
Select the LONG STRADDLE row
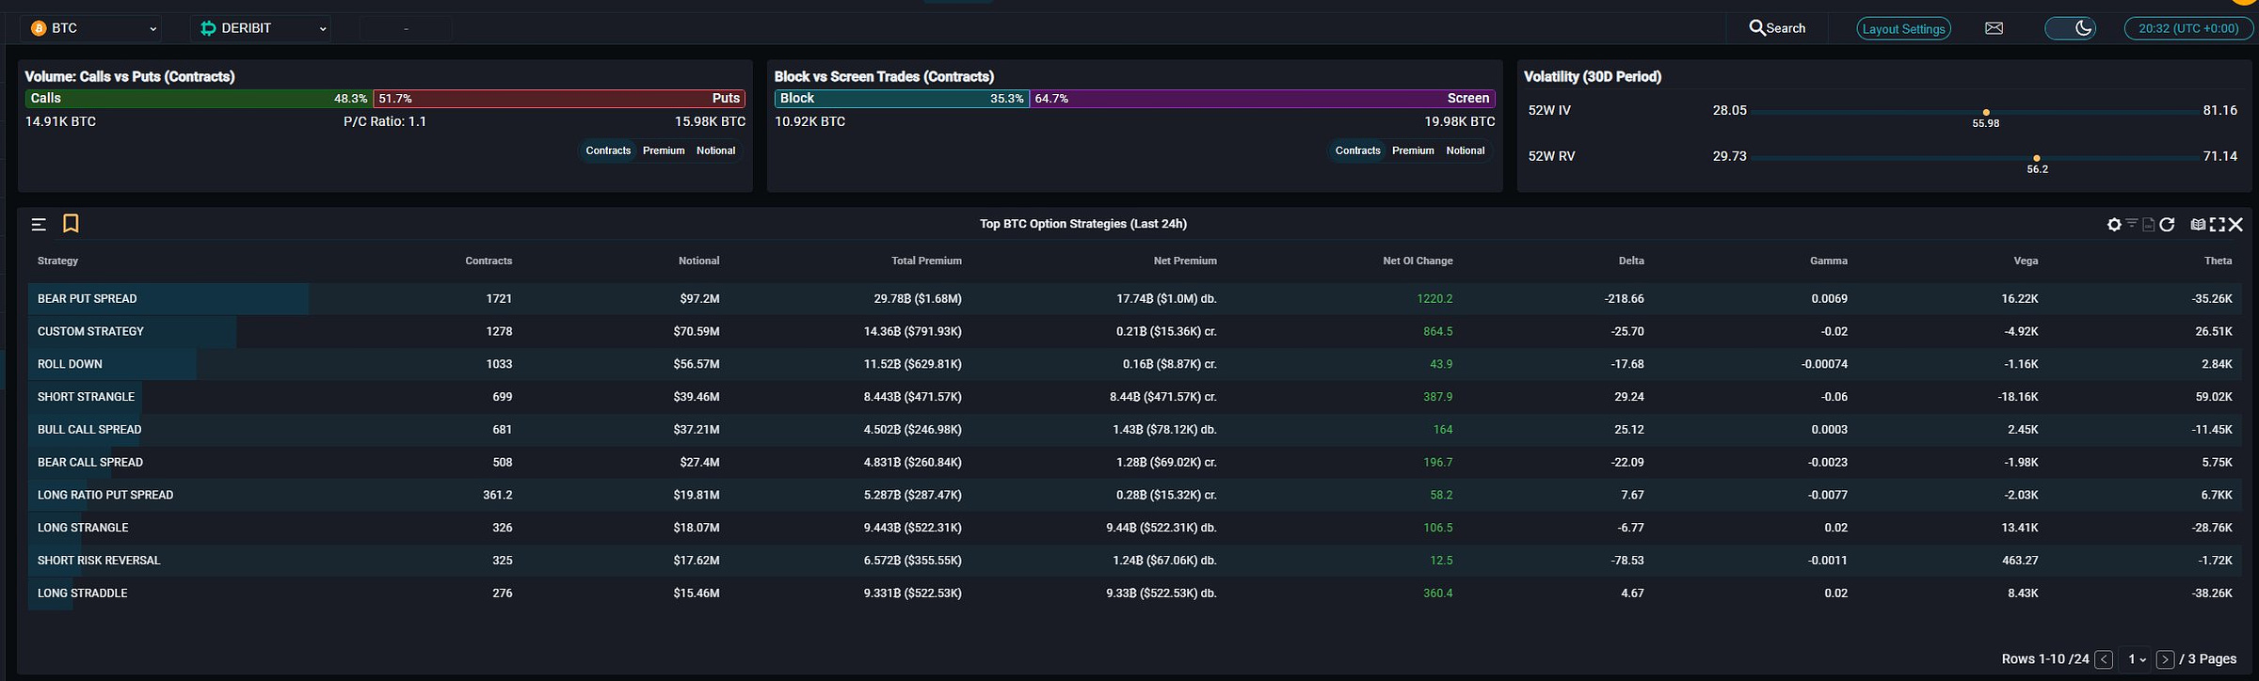(x=1134, y=594)
